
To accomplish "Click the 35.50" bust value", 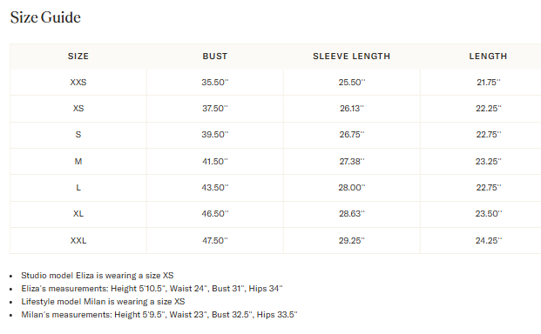I will click(x=215, y=83).
